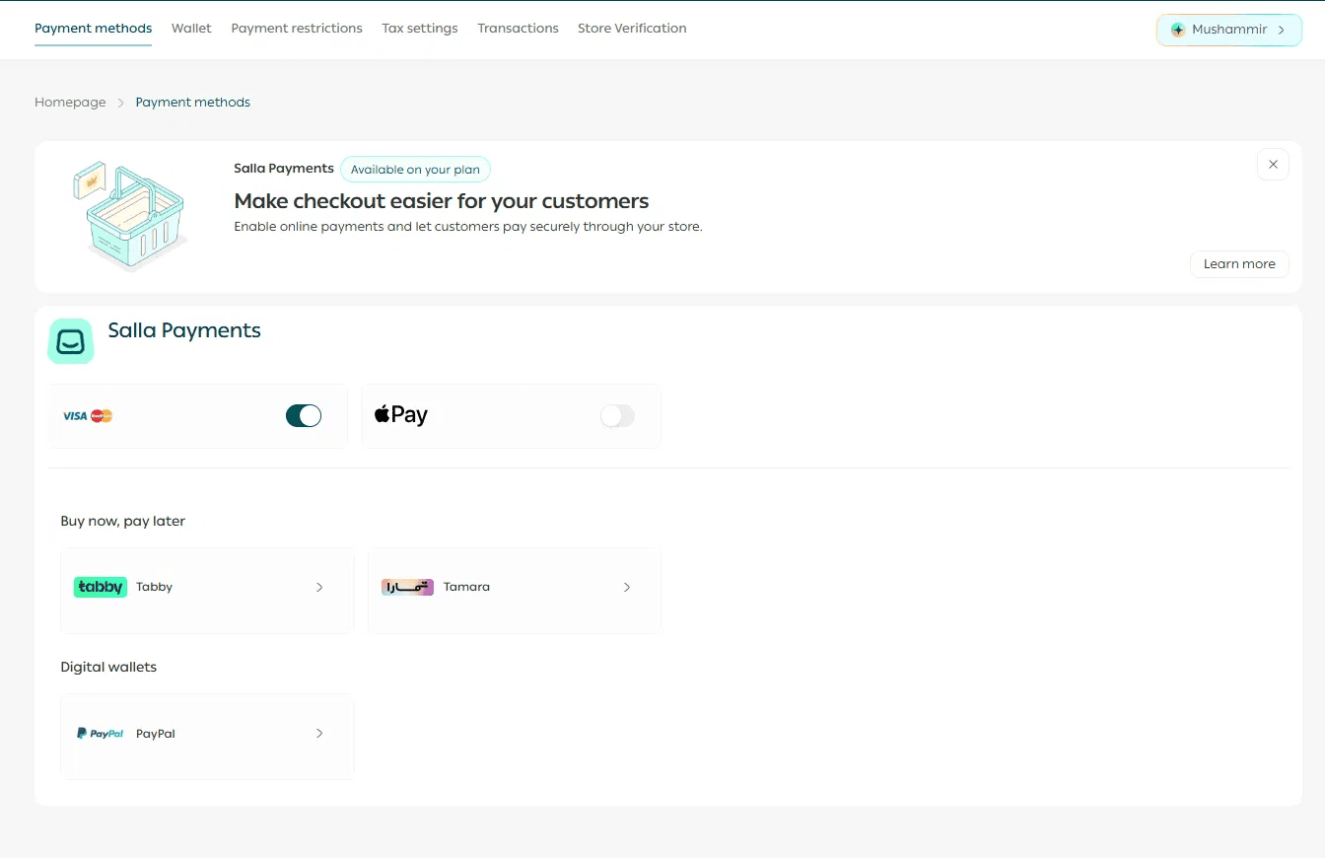Click the Salla Payments bag logo icon
Viewport: 1325px width, 858px height.
click(71, 341)
